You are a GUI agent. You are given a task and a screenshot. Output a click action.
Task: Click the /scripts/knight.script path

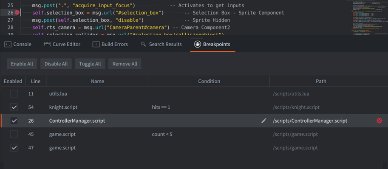(296, 107)
